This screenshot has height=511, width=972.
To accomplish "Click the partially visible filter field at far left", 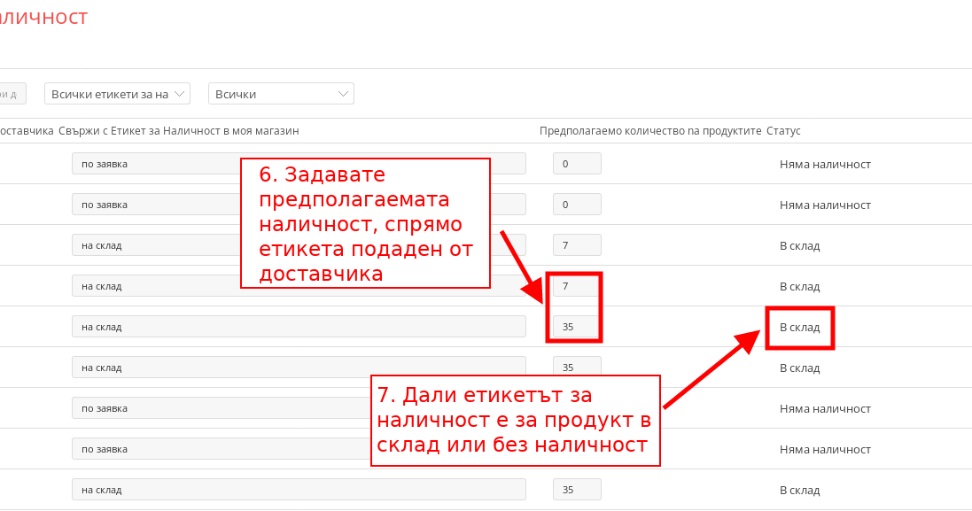I will pyautogui.click(x=12, y=94).
